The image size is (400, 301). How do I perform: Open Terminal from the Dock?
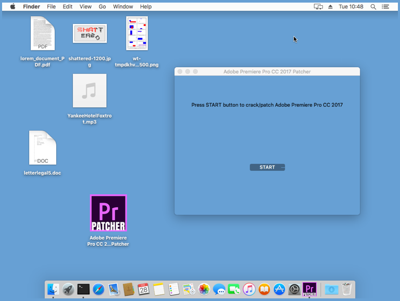[83, 289]
